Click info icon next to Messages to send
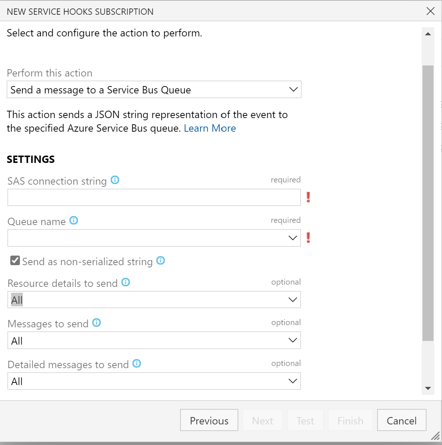 (97, 323)
